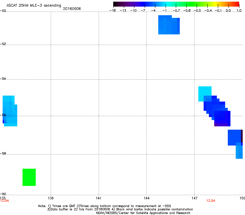The image size is (245, 215).
Task: Pick the cyan section of the color bar
Action: [x=168, y=4]
